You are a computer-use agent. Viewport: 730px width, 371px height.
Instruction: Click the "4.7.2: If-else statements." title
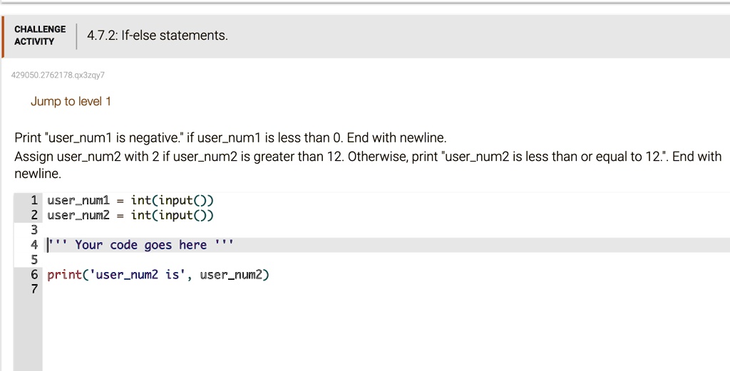point(157,36)
